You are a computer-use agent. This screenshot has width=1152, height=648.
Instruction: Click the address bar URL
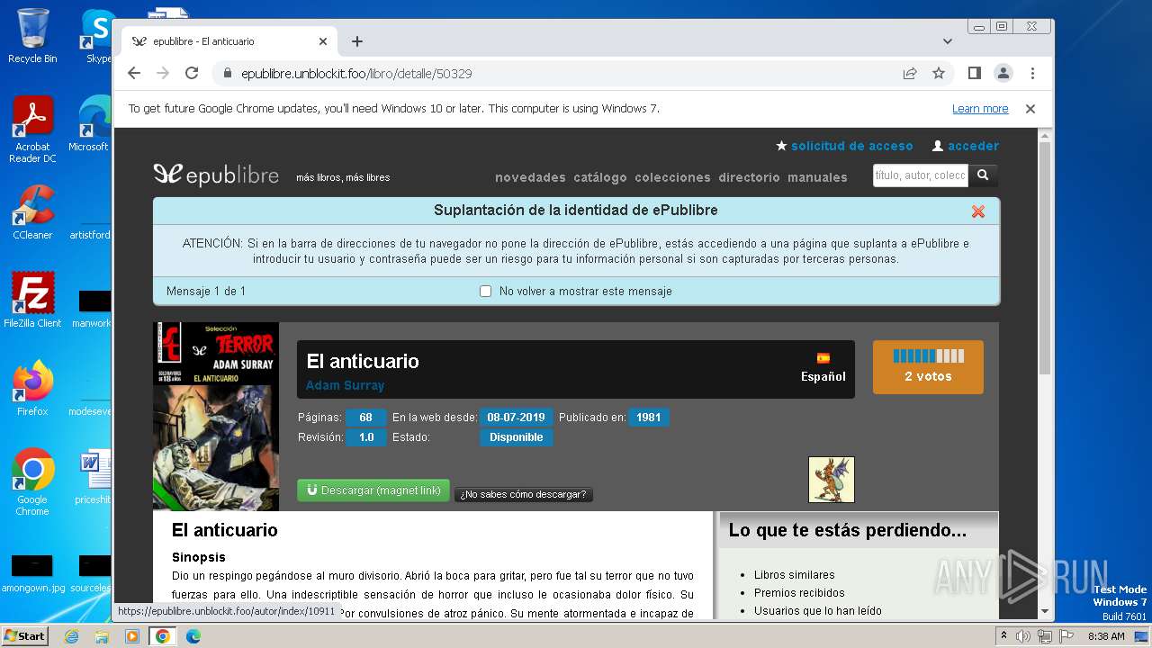coord(356,74)
